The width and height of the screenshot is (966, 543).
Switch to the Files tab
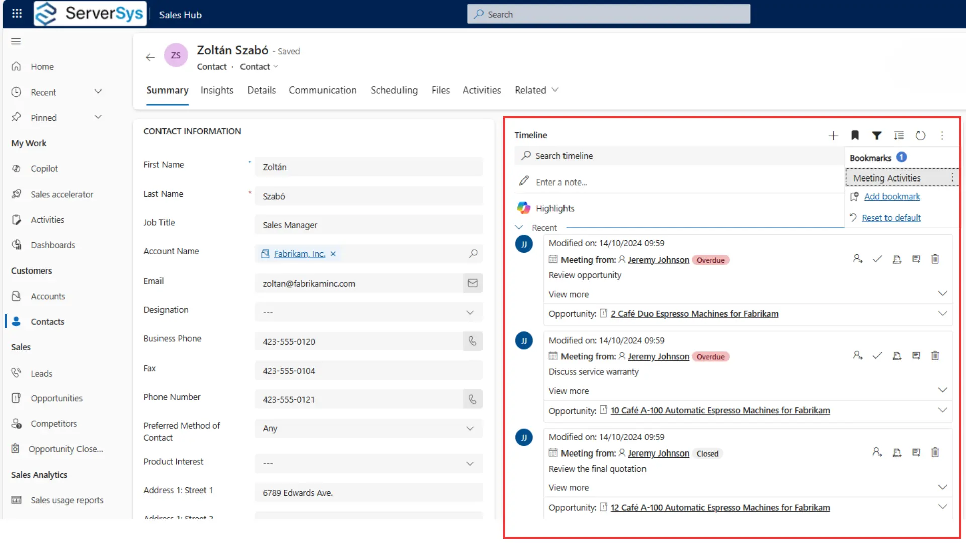pyautogui.click(x=440, y=90)
